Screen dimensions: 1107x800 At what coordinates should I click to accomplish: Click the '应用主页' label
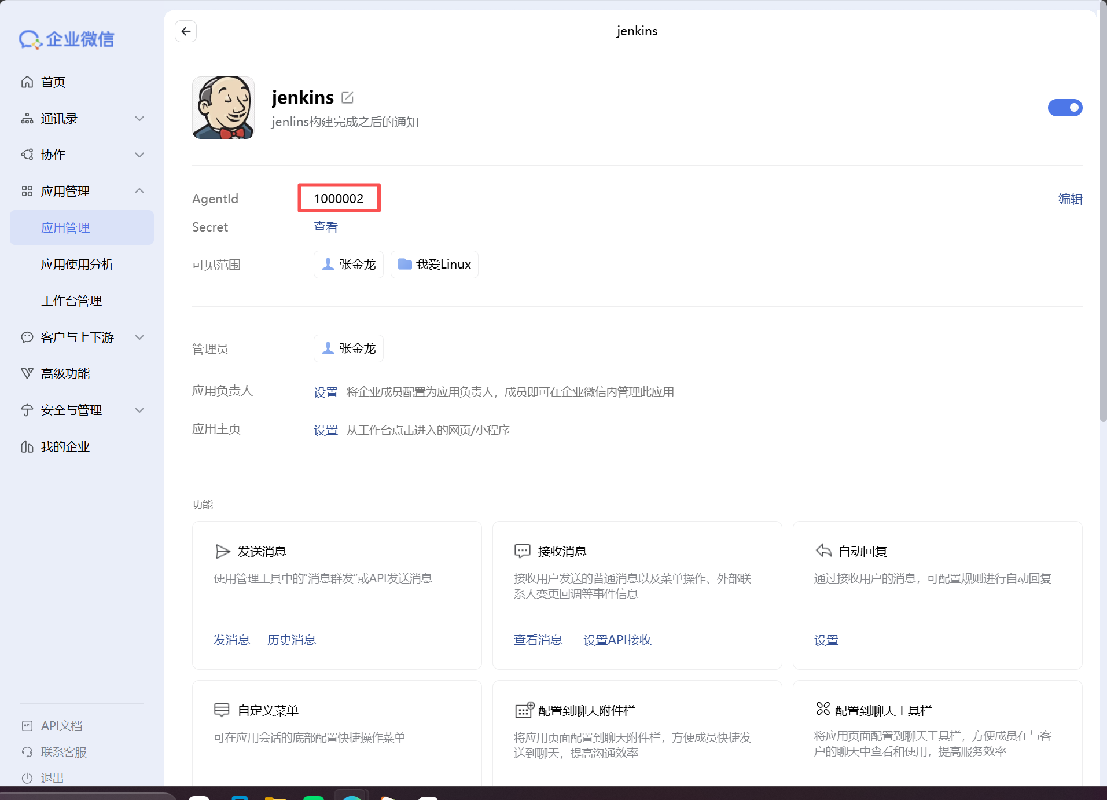pyautogui.click(x=216, y=429)
